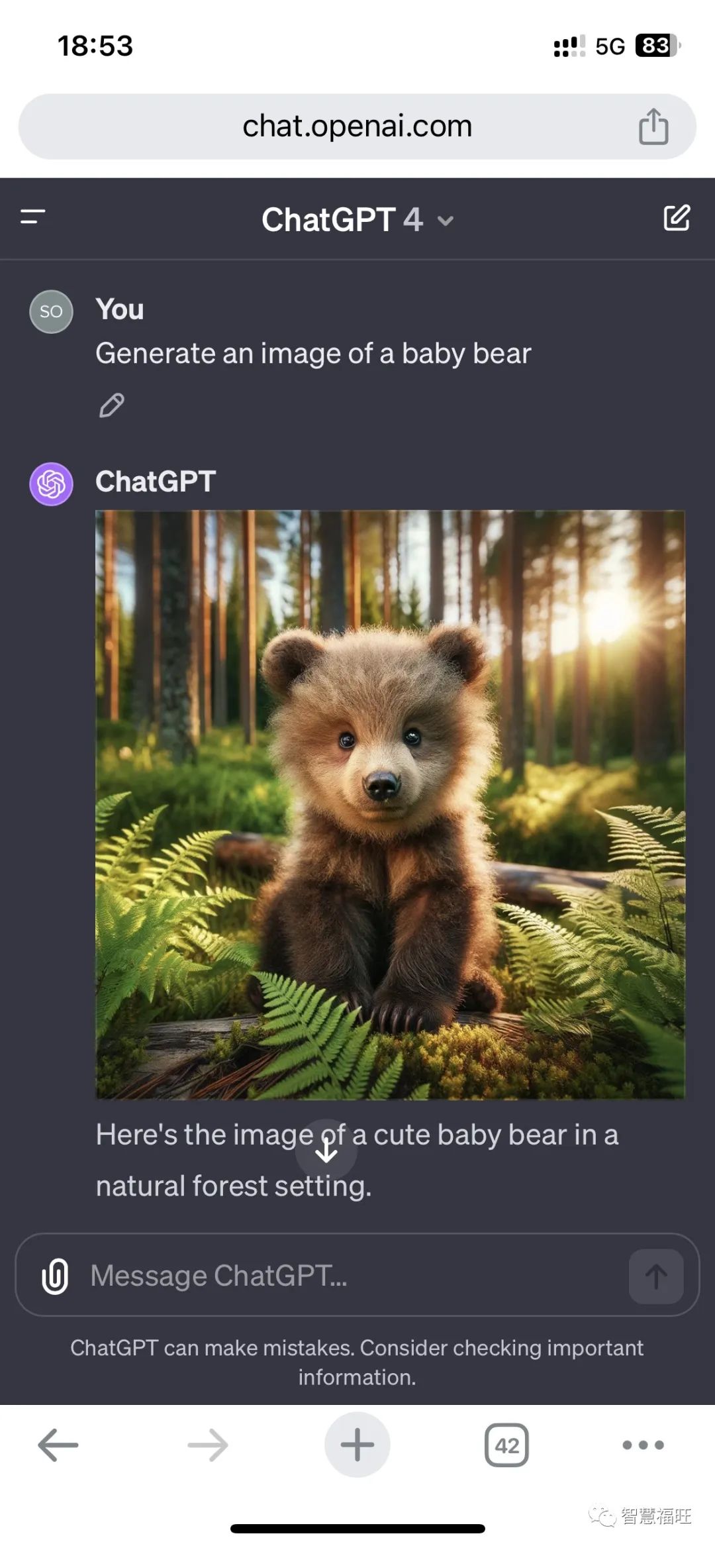This screenshot has width=715, height=1548.
Task: Tap the SO user avatar
Action: 51,311
